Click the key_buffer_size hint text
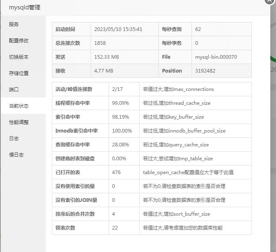The height and width of the screenshot is (252, 276). point(174,117)
